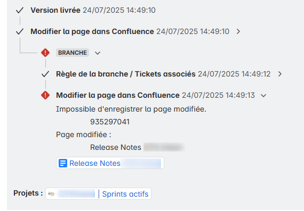The width and height of the screenshot is (304, 211).
Task: Click the checkmark icon beside Version livrée
Action: pos(20,10)
